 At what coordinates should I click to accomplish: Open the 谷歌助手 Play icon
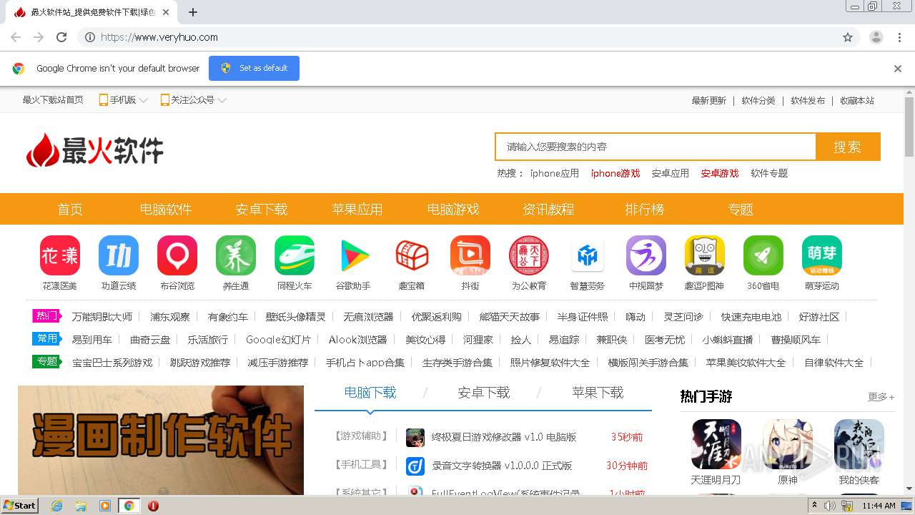click(x=353, y=255)
